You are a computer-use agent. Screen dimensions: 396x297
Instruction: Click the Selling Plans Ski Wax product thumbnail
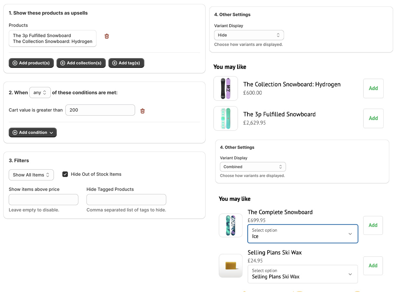click(x=231, y=266)
